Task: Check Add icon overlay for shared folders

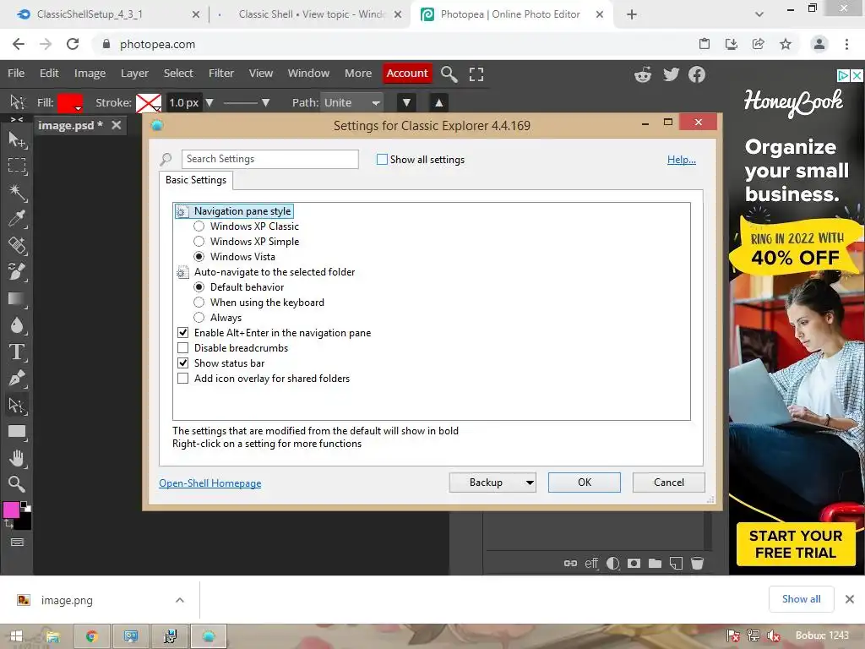Action: point(182,379)
